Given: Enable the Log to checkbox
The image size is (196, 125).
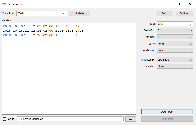Looking at the screenshot, I should tap(4, 119).
